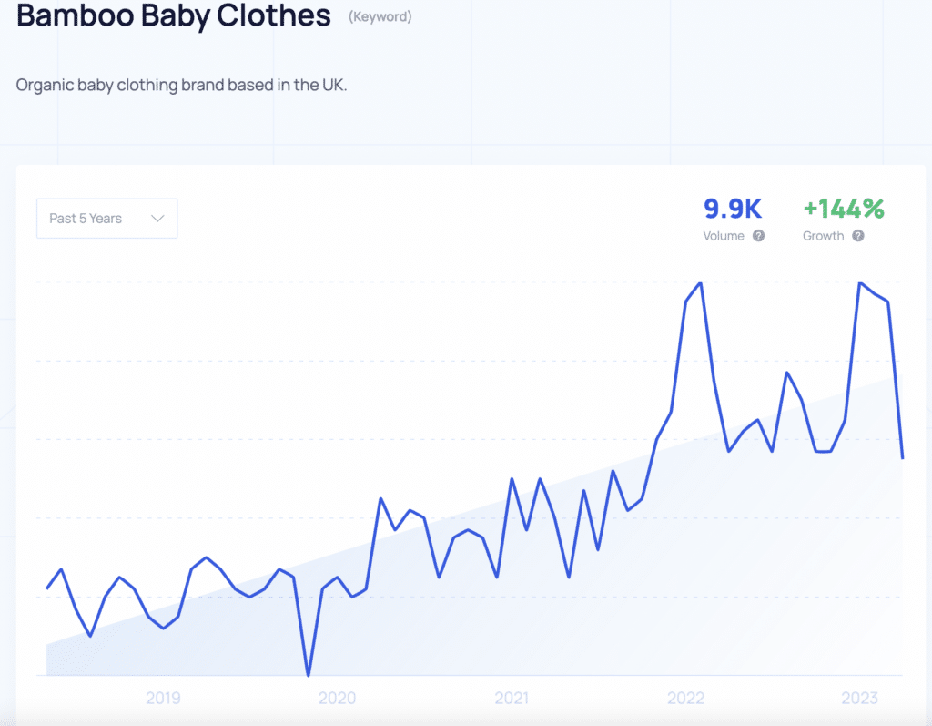Click the Growth label text
Image resolution: width=932 pixels, height=726 pixels.
point(823,236)
